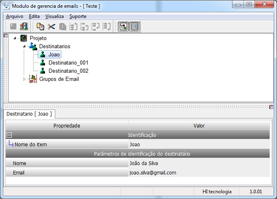This screenshot has height=199, width=277.
Task: Click the Save project toolbar icon
Action: (x=13, y=27)
